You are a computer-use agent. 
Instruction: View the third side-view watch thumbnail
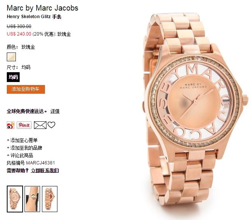[x=49, y=199]
